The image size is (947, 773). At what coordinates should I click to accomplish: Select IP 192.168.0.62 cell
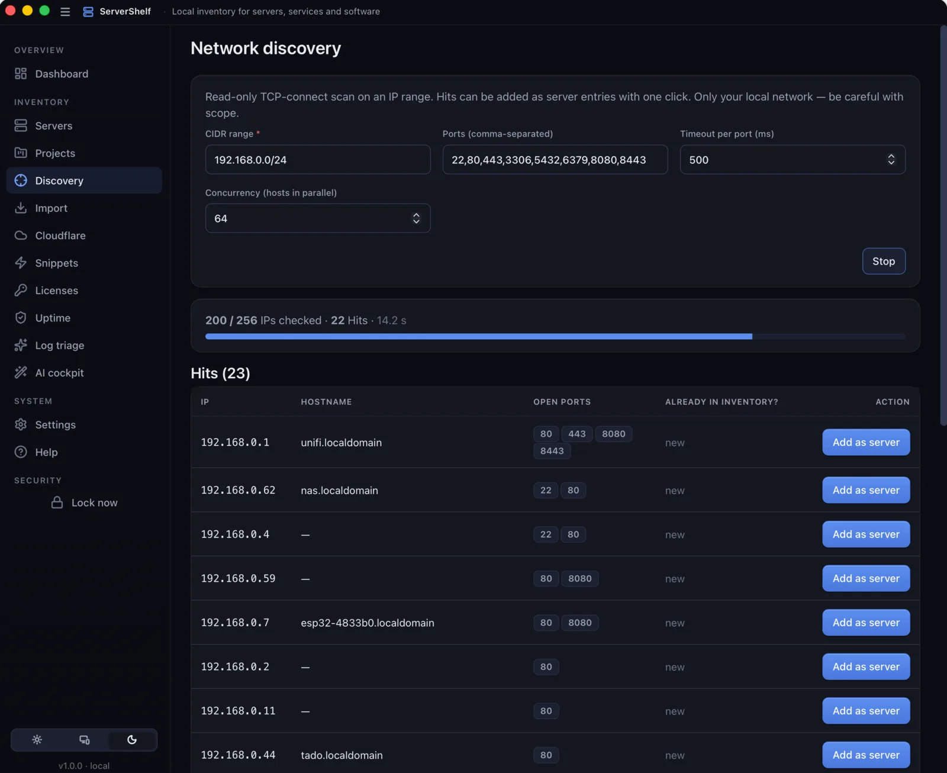point(238,490)
